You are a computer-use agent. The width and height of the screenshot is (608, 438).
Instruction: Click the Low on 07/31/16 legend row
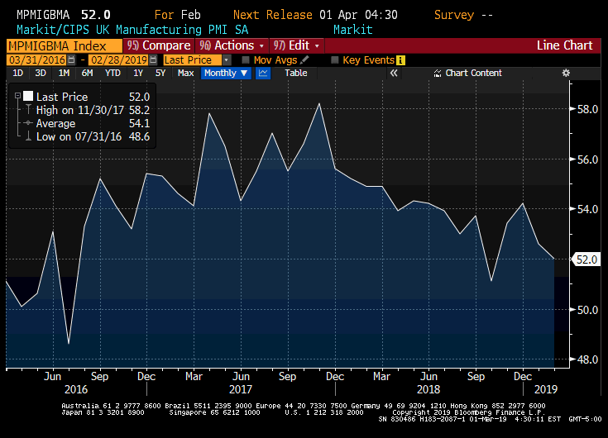pos(93,136)
